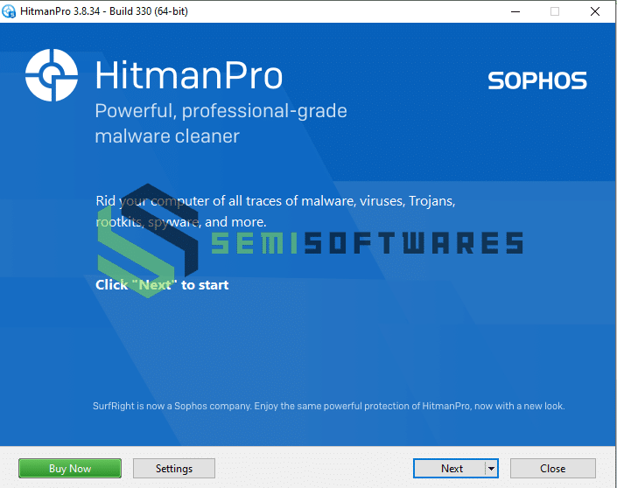Click the HitmanPro title bar app icon

click(9, 11)
